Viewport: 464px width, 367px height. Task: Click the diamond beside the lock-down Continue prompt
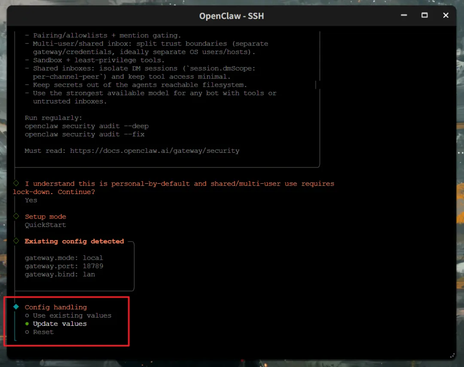(16, 183)
